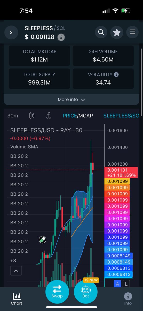Tap the battery icon in status bar
Image resolution: width=143 pixels, height=311 pixels.
coord(126,11)
